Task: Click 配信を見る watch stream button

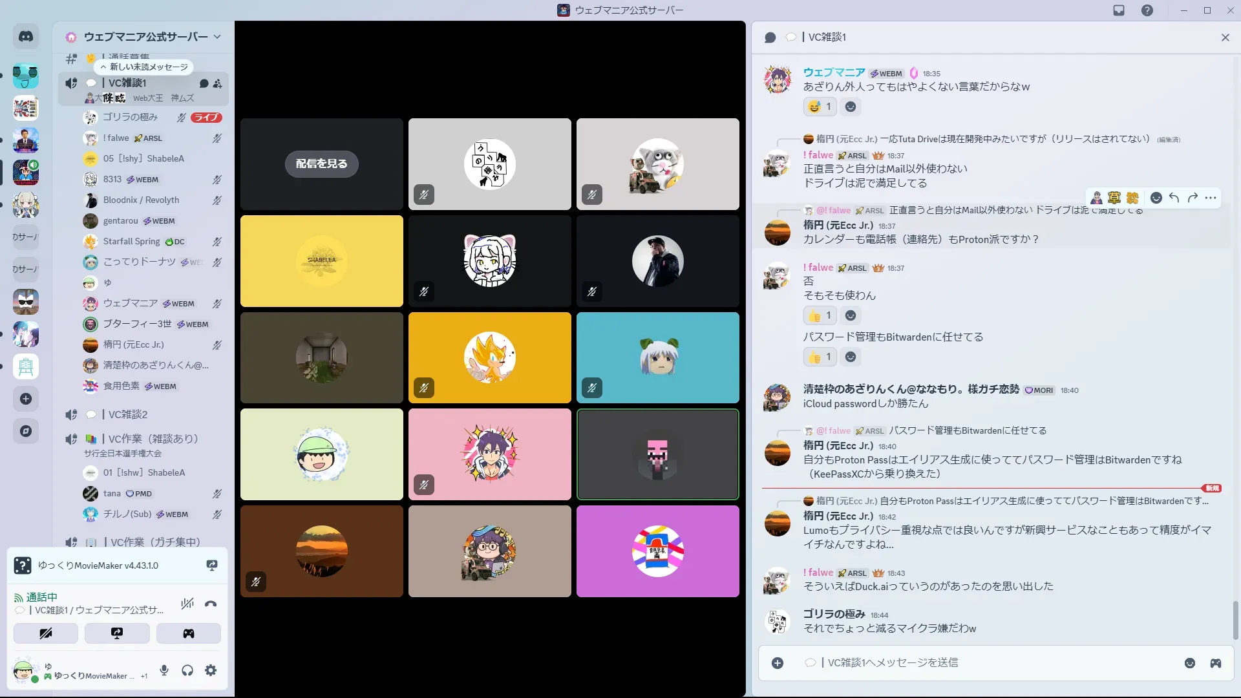Action: (321, 164)
